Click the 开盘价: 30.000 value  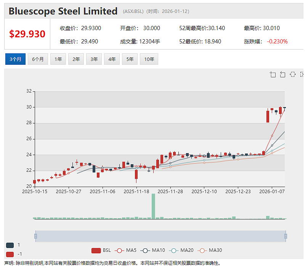point(140,28)
